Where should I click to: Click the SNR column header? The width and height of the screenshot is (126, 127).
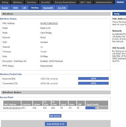point(81,103)
